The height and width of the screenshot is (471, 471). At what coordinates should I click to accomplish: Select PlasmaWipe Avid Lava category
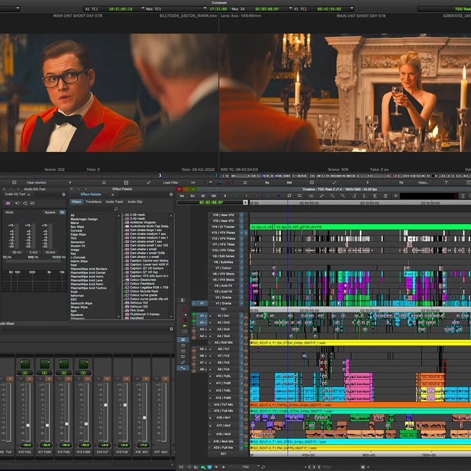86,280
